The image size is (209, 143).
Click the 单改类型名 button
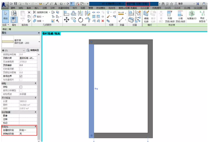pyautogui.click(x=202, y=17)
